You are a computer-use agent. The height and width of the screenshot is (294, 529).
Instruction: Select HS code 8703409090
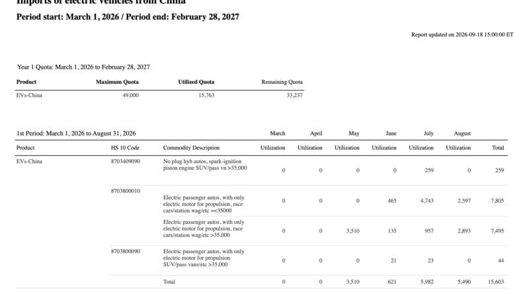coord(126,161)
